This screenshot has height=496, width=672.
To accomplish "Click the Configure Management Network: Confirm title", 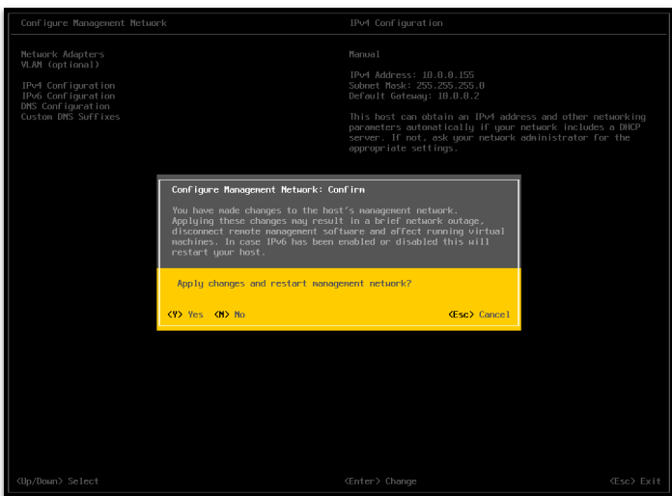I will [268, 190].
